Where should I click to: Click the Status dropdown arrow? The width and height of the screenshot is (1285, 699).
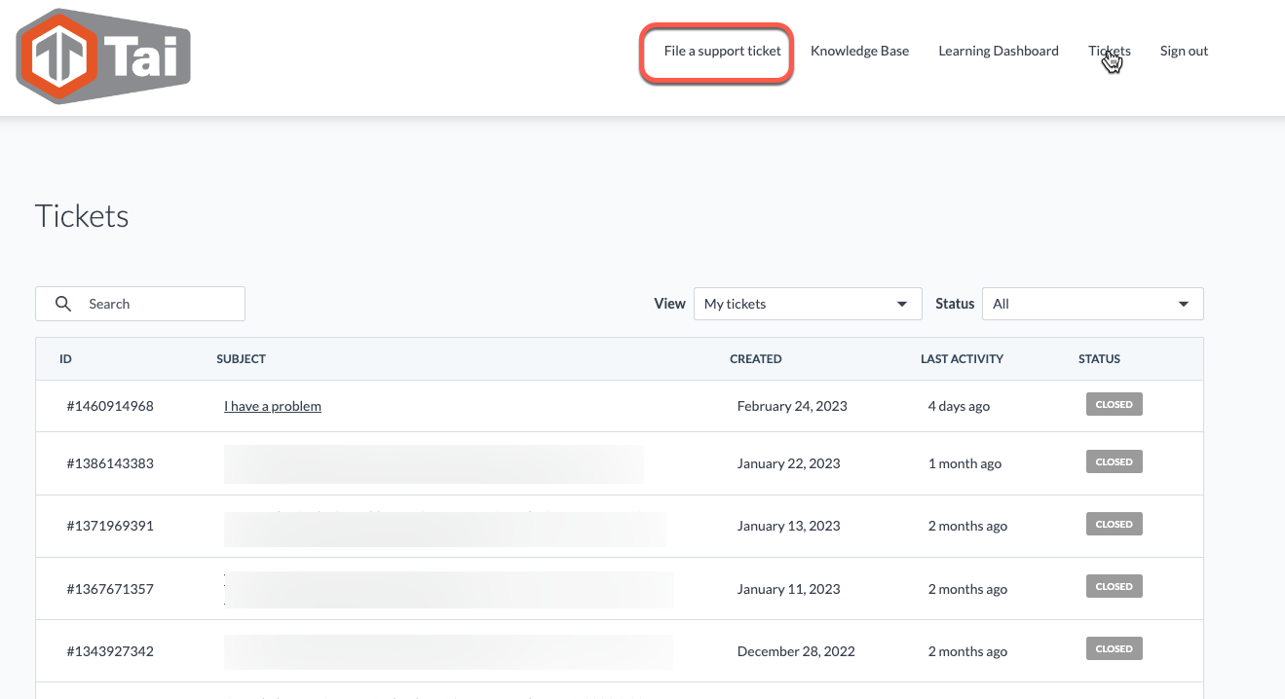[1183, 304]
